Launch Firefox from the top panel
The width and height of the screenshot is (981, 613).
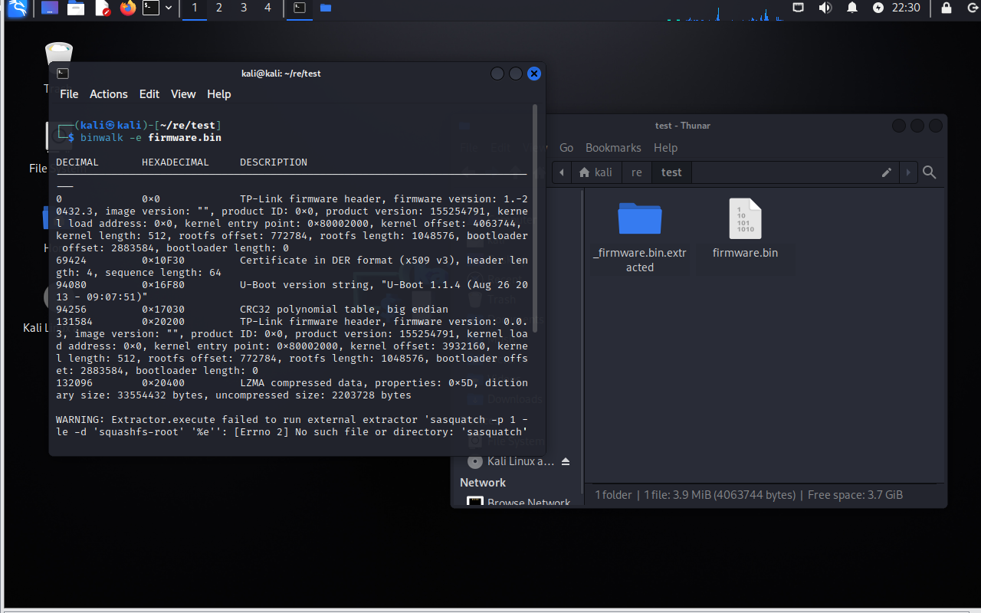point(127,8)
